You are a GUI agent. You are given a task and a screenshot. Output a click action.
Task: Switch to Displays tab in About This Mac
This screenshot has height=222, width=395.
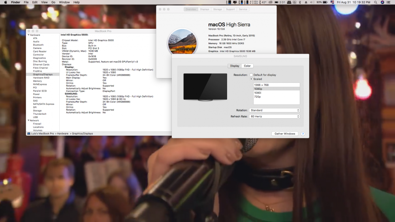(205, 9)
